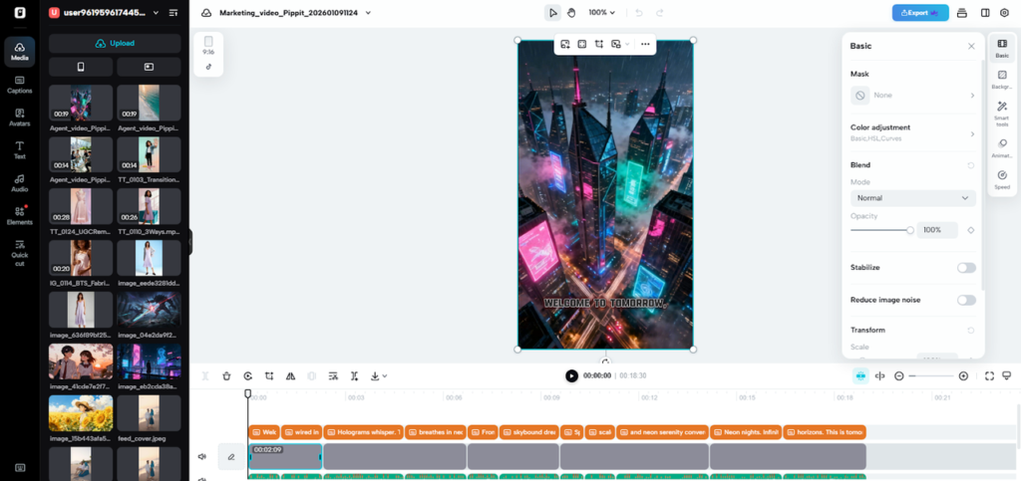
Task: Select the hand pan tool
Action: (x=571, y=13)
